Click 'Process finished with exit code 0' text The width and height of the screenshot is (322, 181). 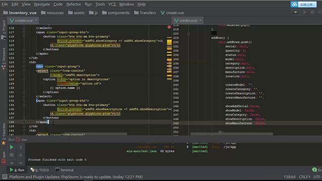(57, 160)
